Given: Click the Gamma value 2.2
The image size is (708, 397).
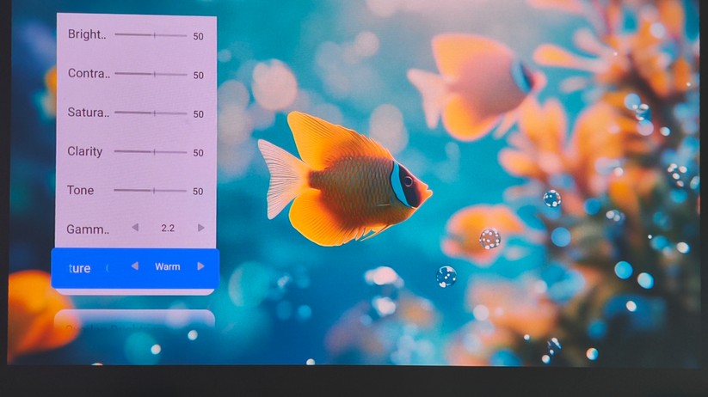Looking at the screenshot, I should coord(168,229).
